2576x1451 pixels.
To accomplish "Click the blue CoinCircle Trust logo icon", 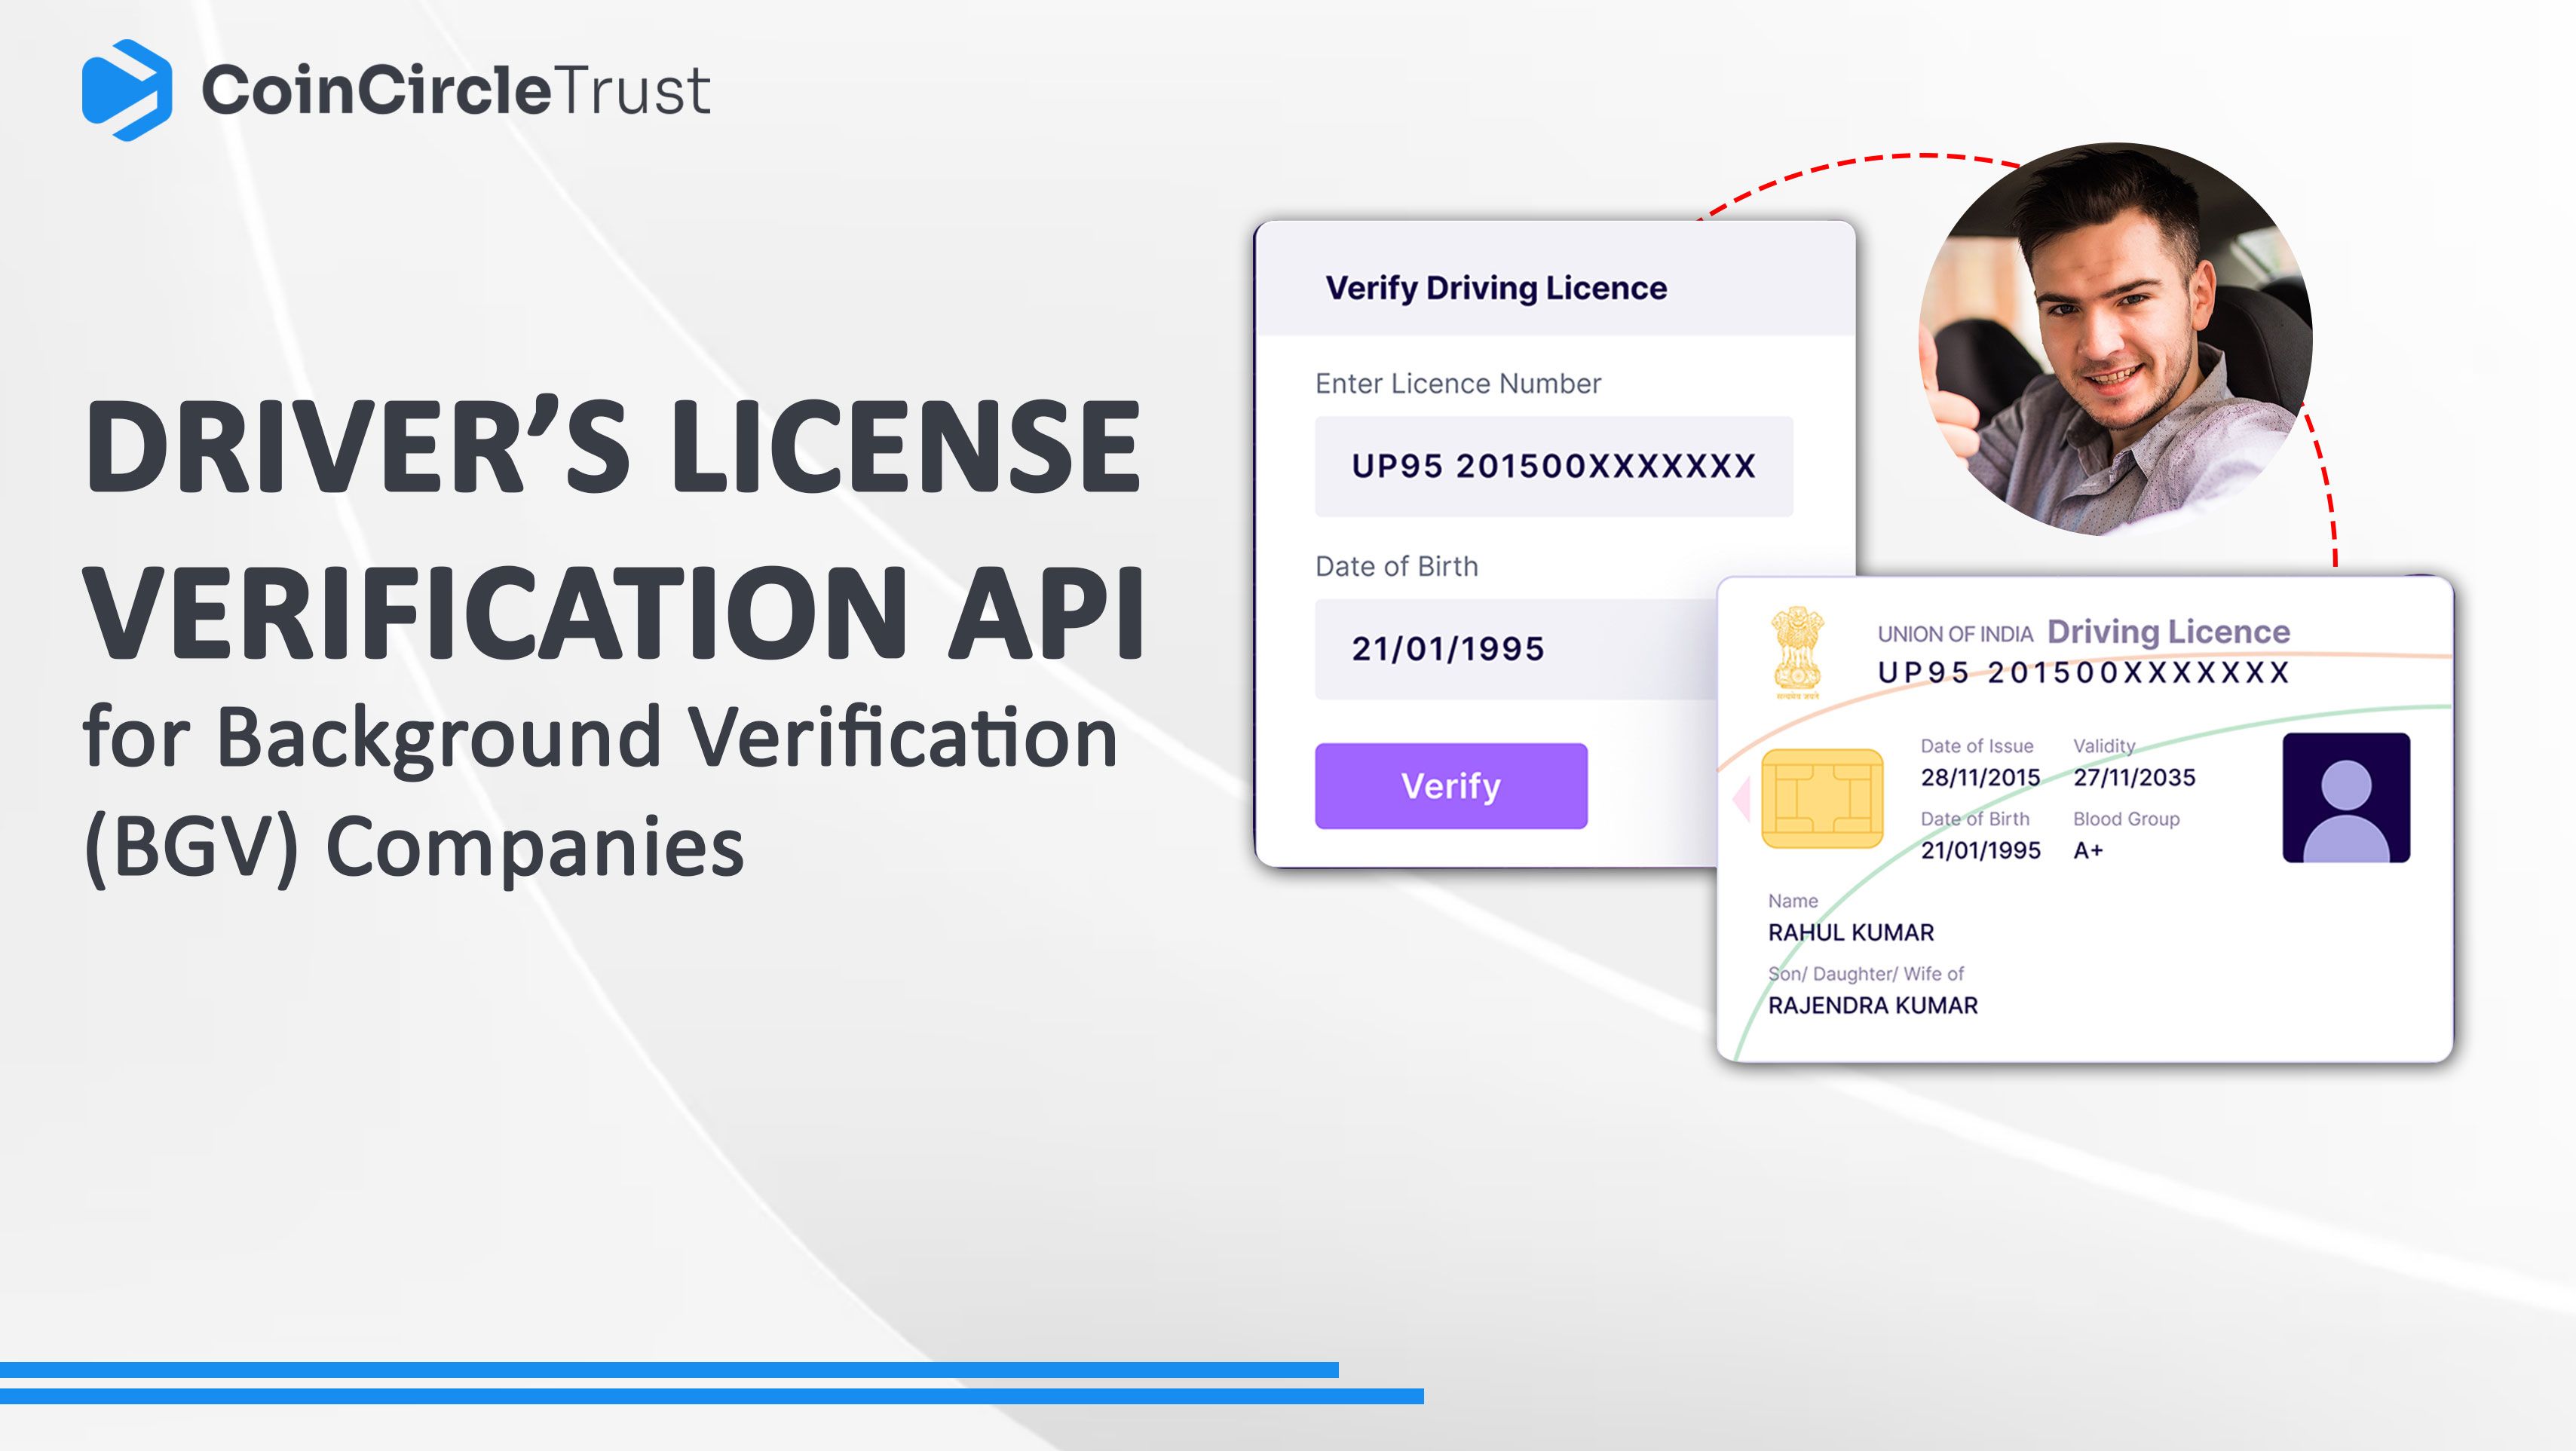I will pyautogui.click(x=126, y=90).
